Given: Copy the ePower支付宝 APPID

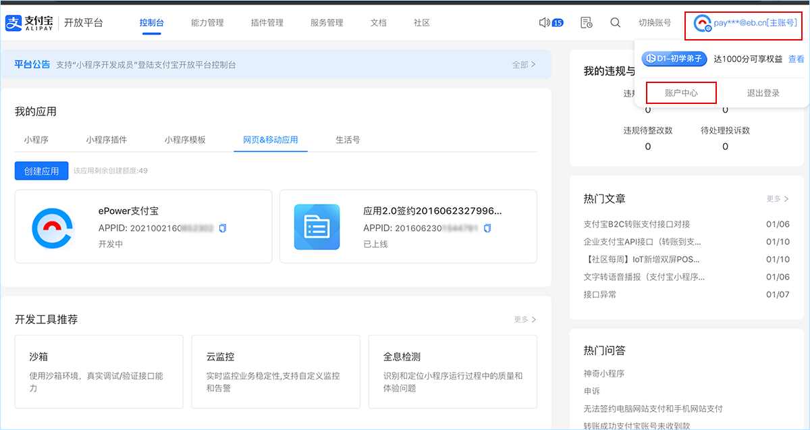Looking at the screenshot, I should [223, 228].
